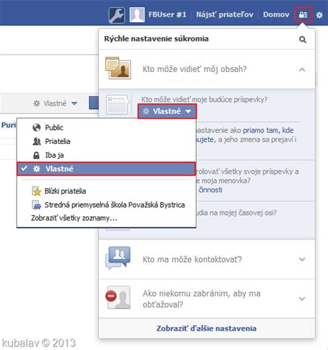
Task: Click the padlock icon beside Iba ja
Action: coord(36,155)
